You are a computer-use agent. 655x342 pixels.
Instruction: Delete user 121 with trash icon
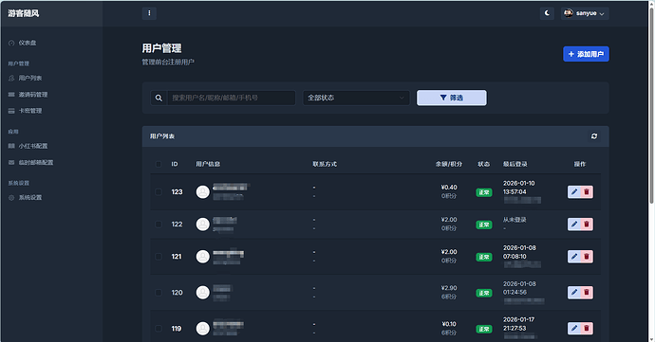587,257
